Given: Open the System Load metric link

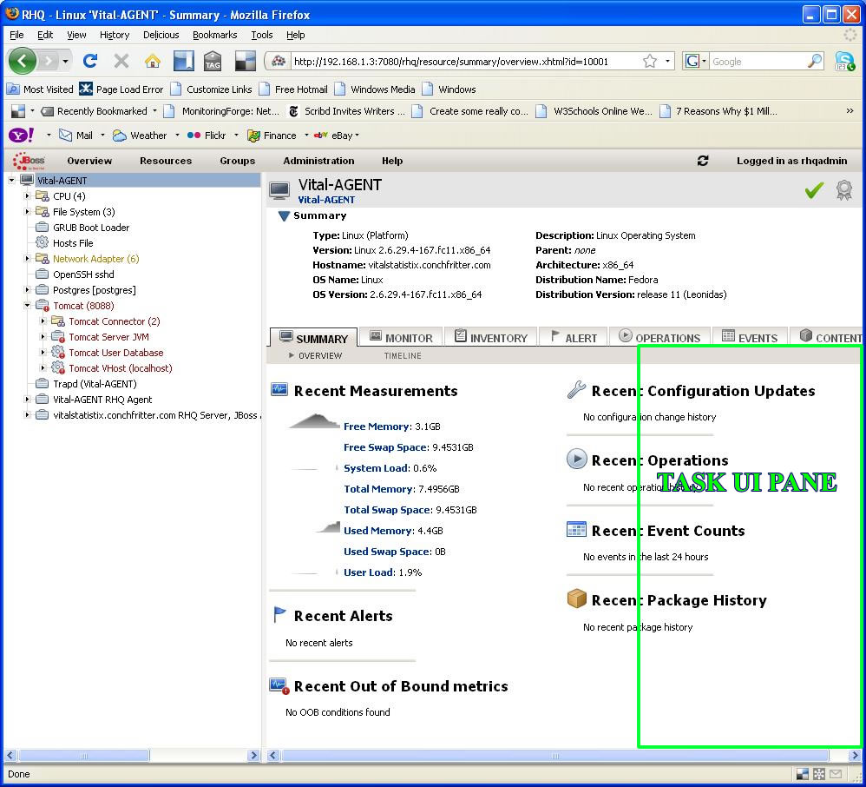Looking at the screenshot, I should click(x=376, y=468).
